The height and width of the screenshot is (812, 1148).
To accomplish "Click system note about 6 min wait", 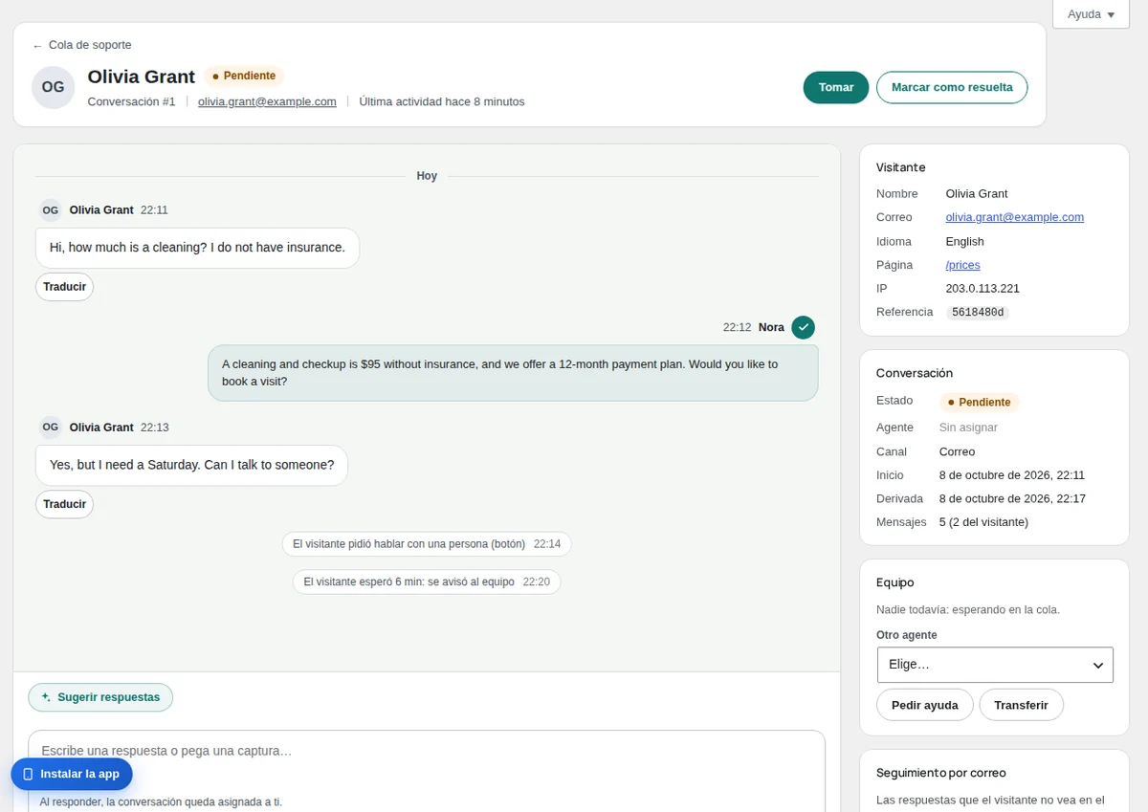I will click(427, 582).
